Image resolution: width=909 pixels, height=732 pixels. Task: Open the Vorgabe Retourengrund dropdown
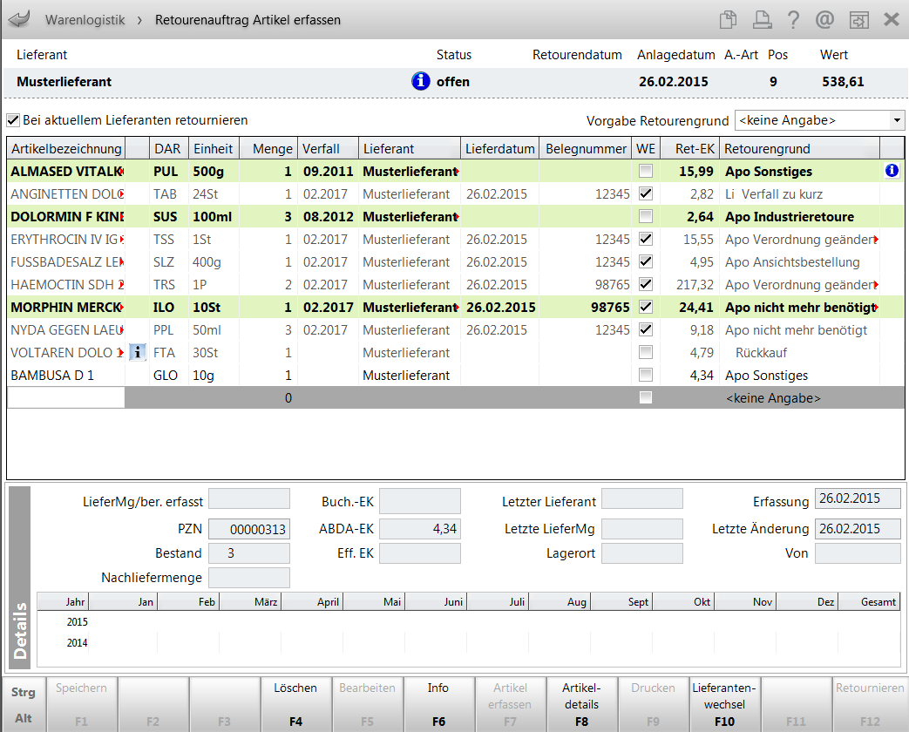(897, 120)
